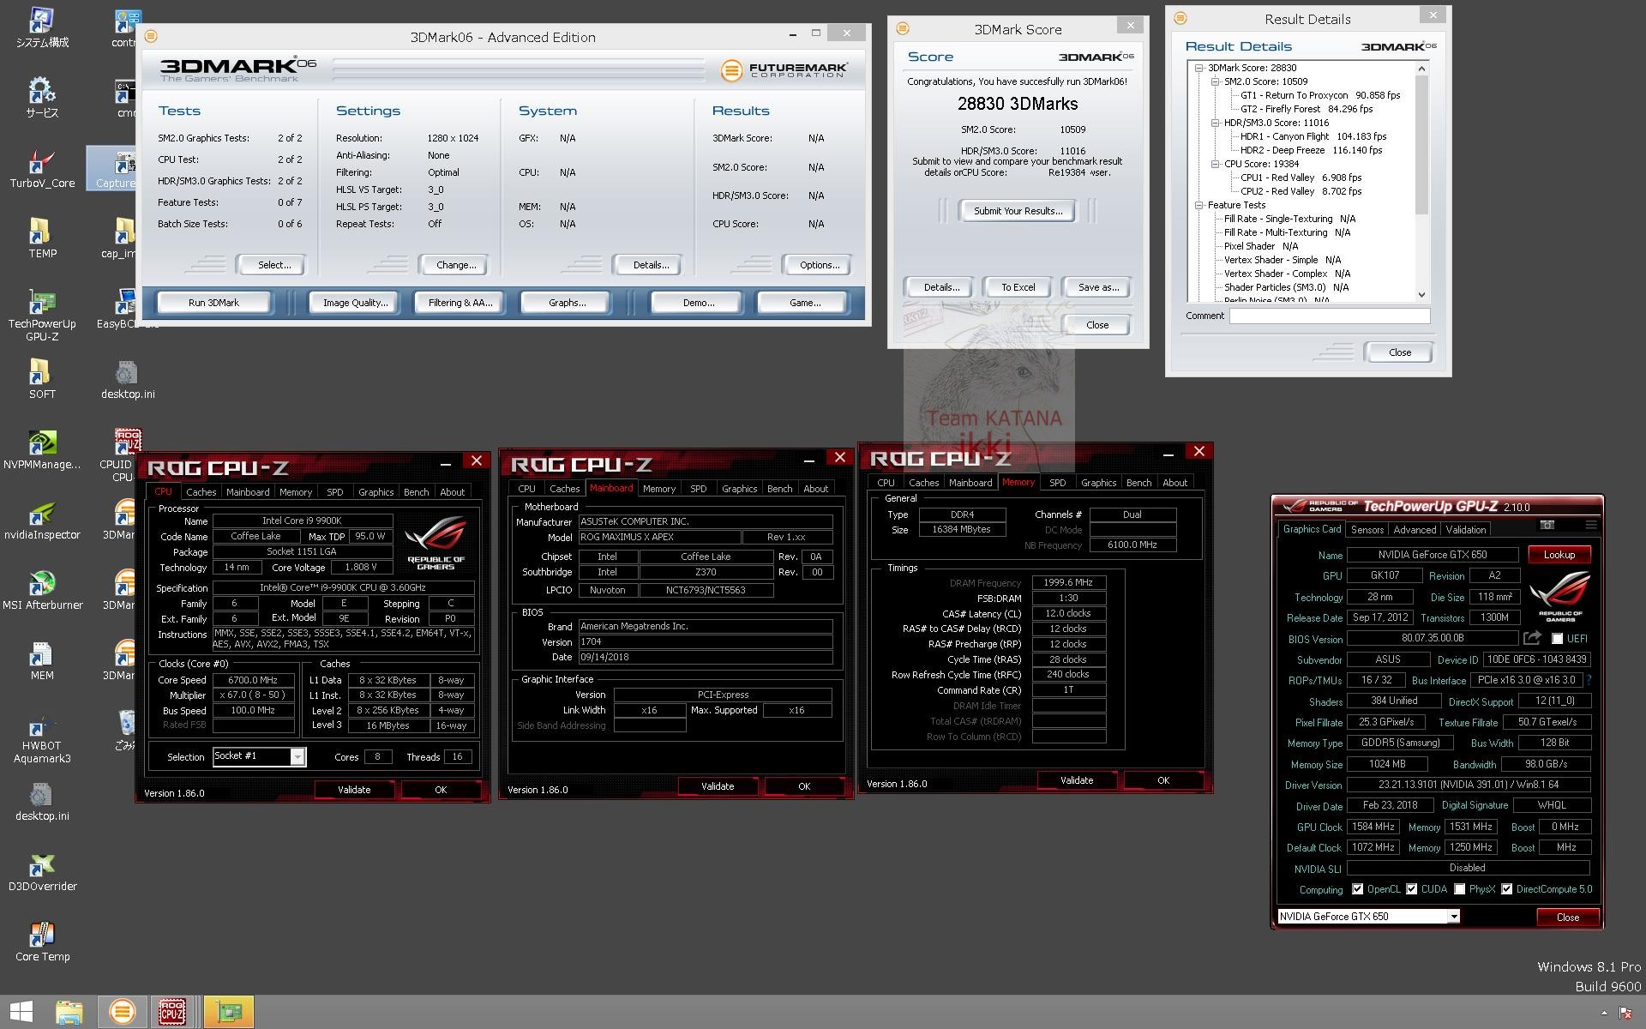Switch to 3DMark06 taskbar icon

(x=122, y=1012)
